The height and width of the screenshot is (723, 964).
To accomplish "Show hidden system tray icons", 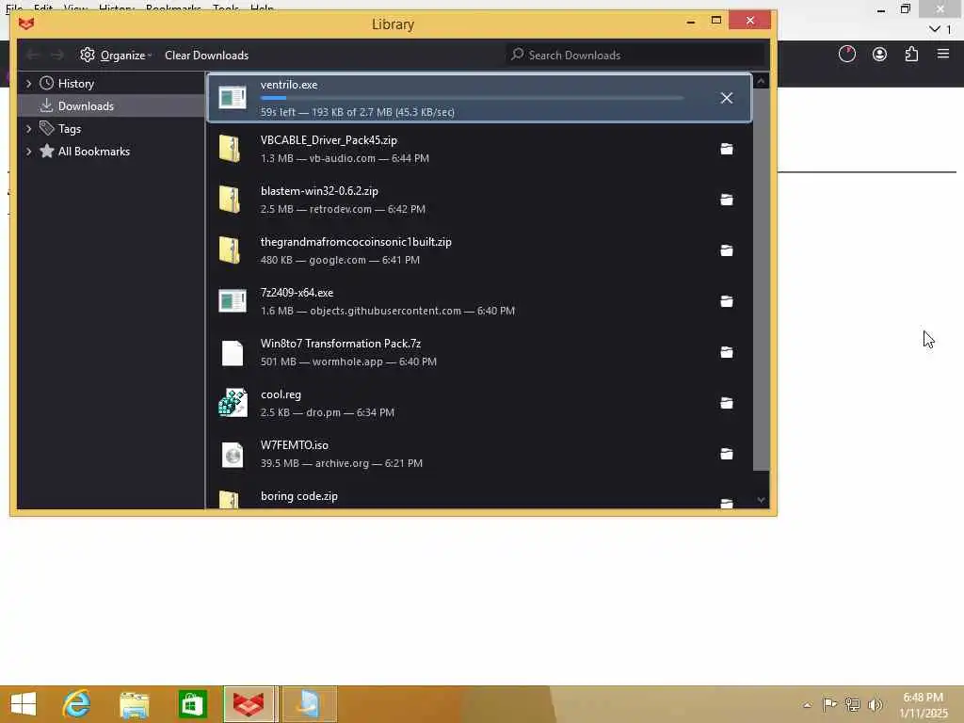I will [x=807, y=704].
